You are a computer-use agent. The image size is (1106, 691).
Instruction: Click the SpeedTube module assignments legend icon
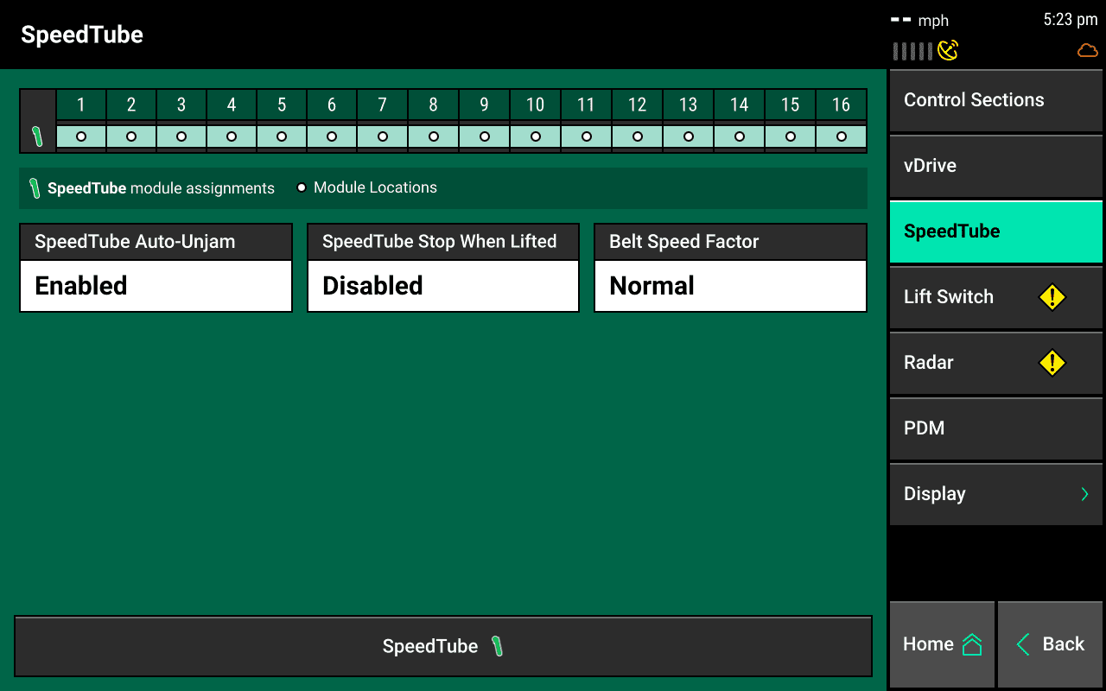point(35,188)
